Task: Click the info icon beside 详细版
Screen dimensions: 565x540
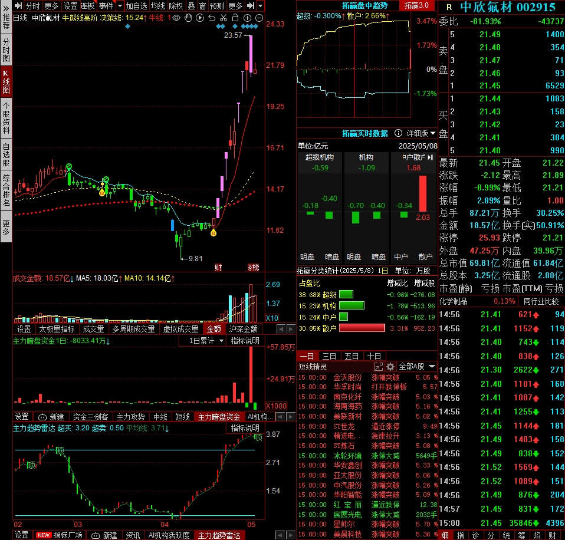Action: [x=398, y=133]
